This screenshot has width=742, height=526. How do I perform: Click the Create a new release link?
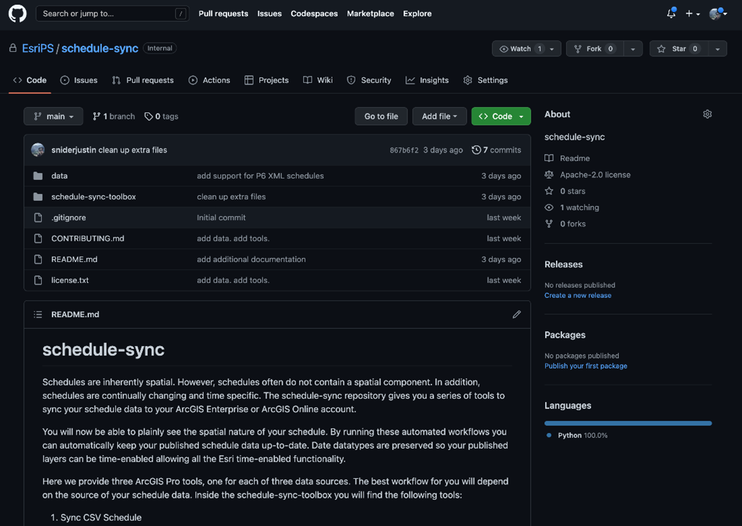(x=577, y=295)
